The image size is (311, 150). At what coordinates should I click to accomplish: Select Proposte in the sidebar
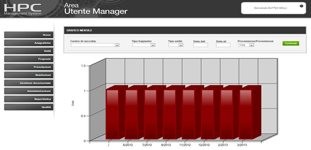[x=29, y=59]
